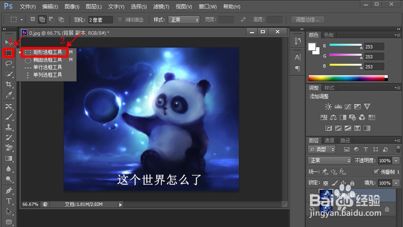403x227 pixels.
Task: Toggle lock image pixels
Action: coord(334,183)
